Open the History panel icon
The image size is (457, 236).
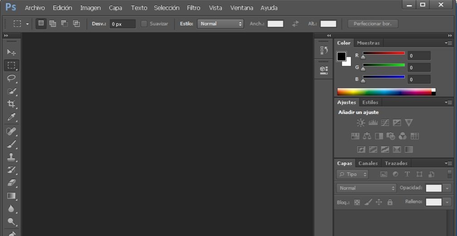(324, 50)
